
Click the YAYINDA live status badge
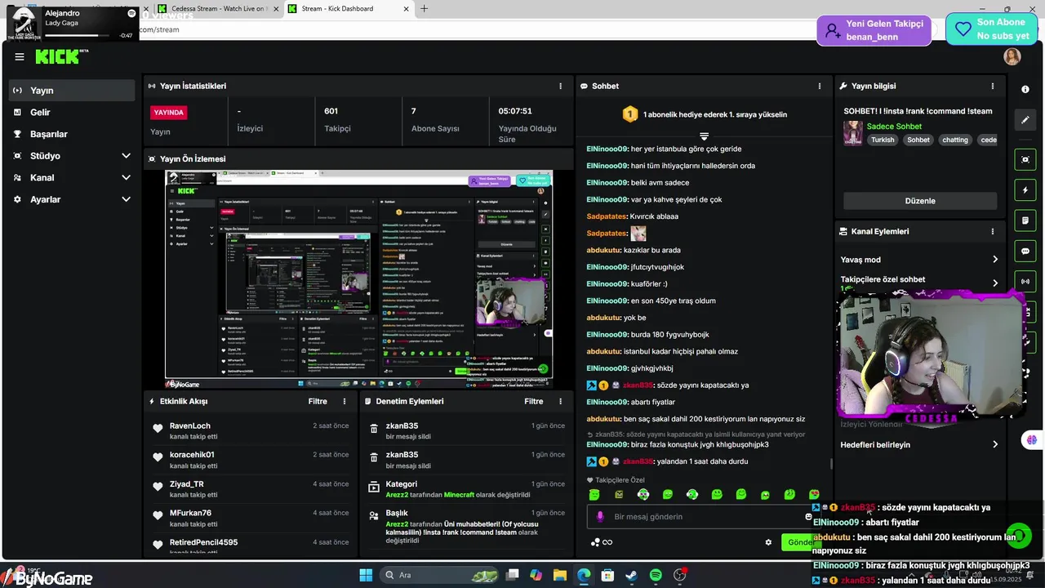click(x=169, y=113)
